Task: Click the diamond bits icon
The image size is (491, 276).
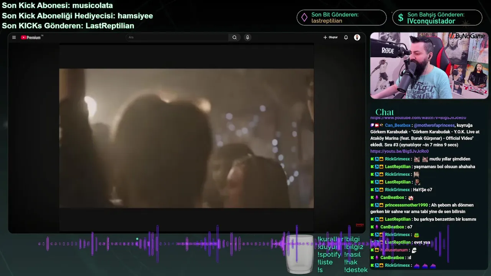Action: [304, 18]
